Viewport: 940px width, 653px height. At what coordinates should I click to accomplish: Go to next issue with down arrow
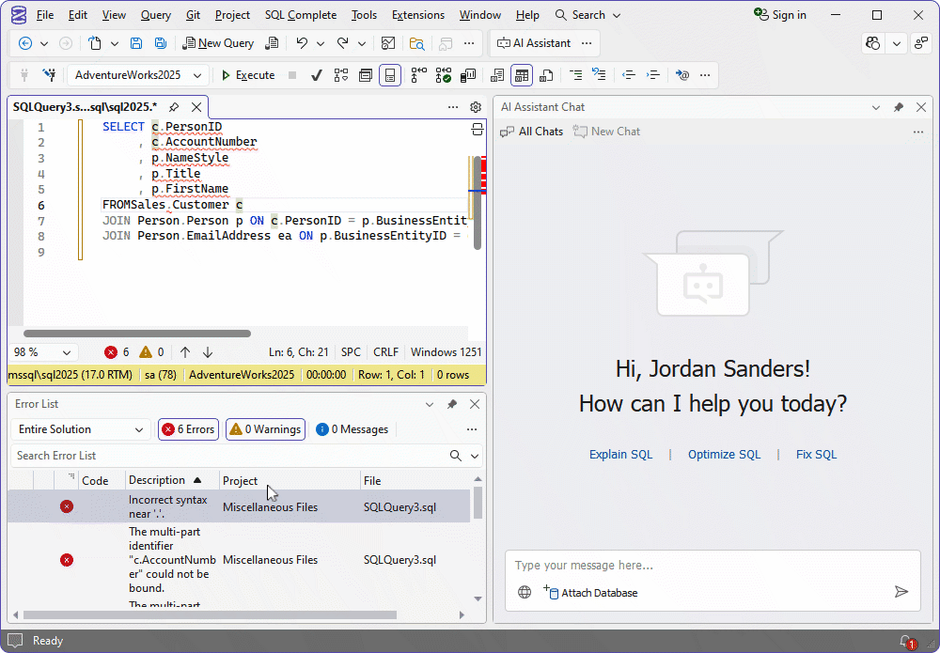208,352
